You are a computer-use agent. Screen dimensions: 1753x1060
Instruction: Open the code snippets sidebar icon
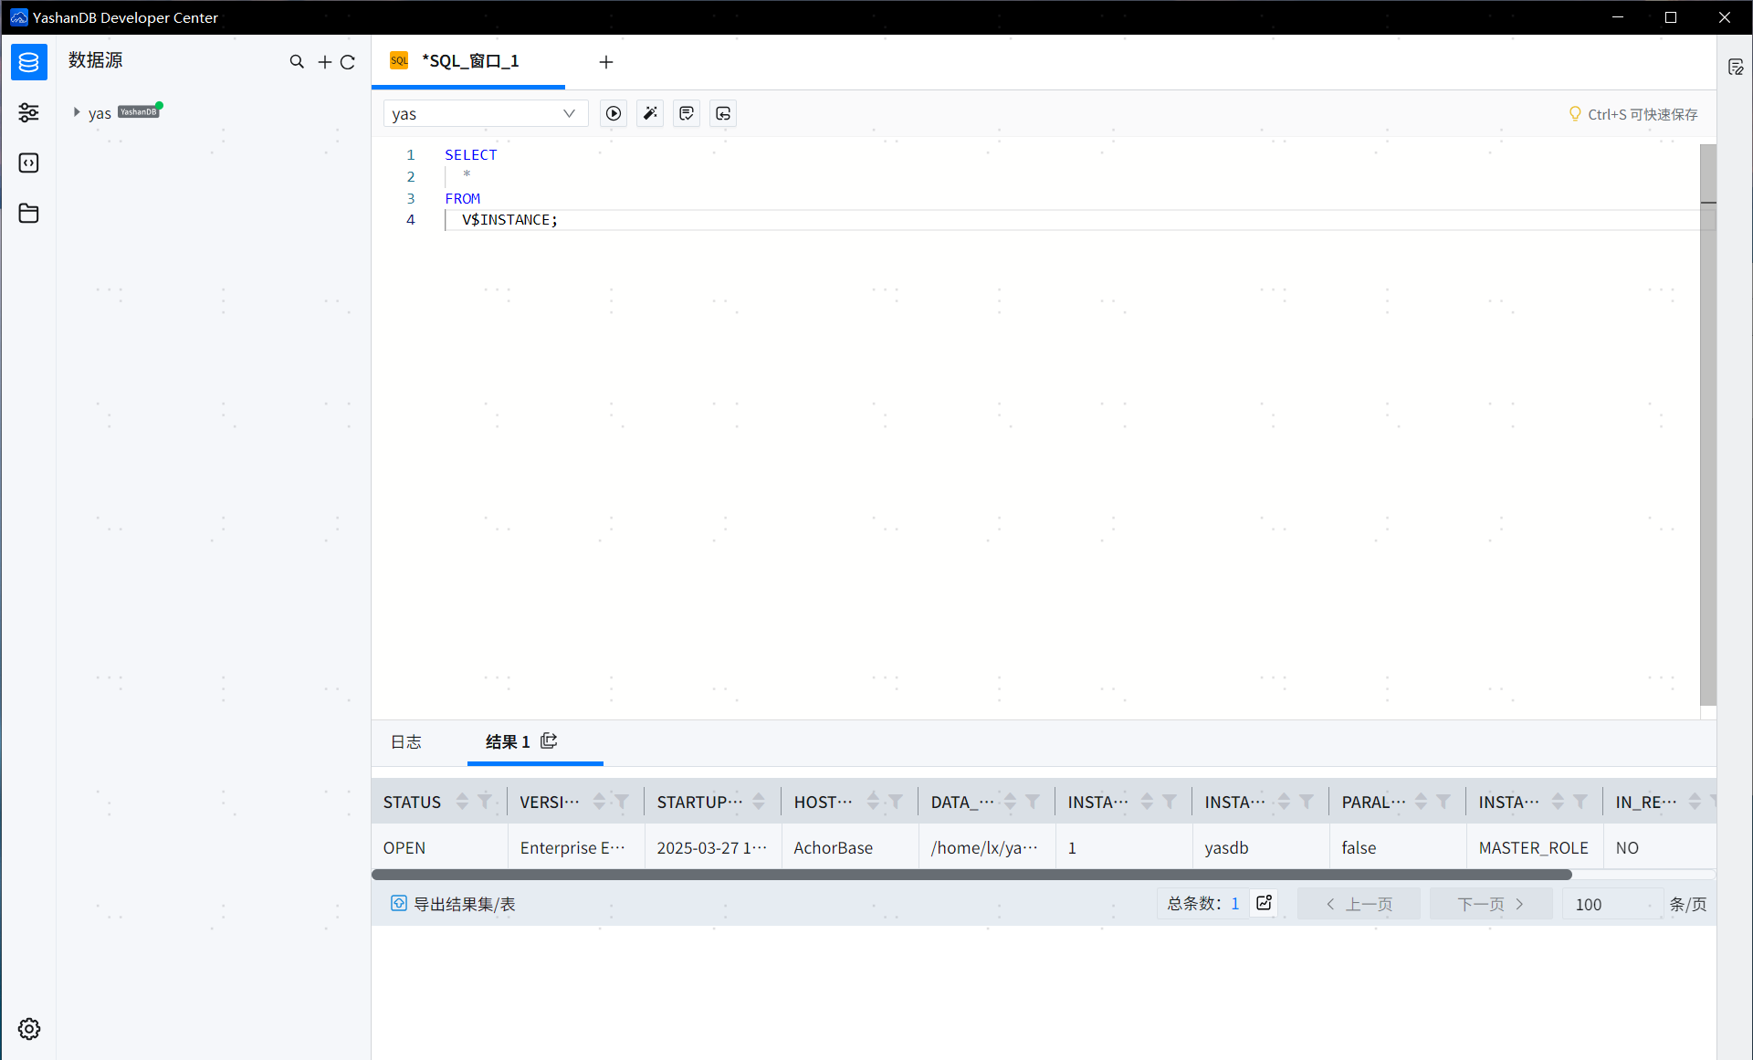point(28,163)
